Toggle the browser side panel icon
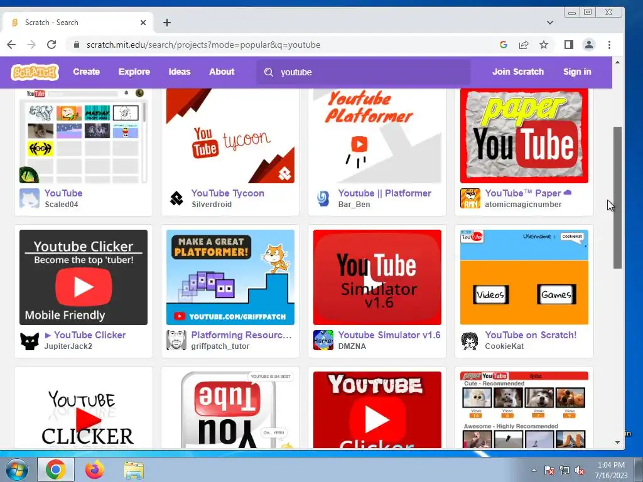Image resolution: width=643 pixels, height=482 pixels. coord(569,45)
